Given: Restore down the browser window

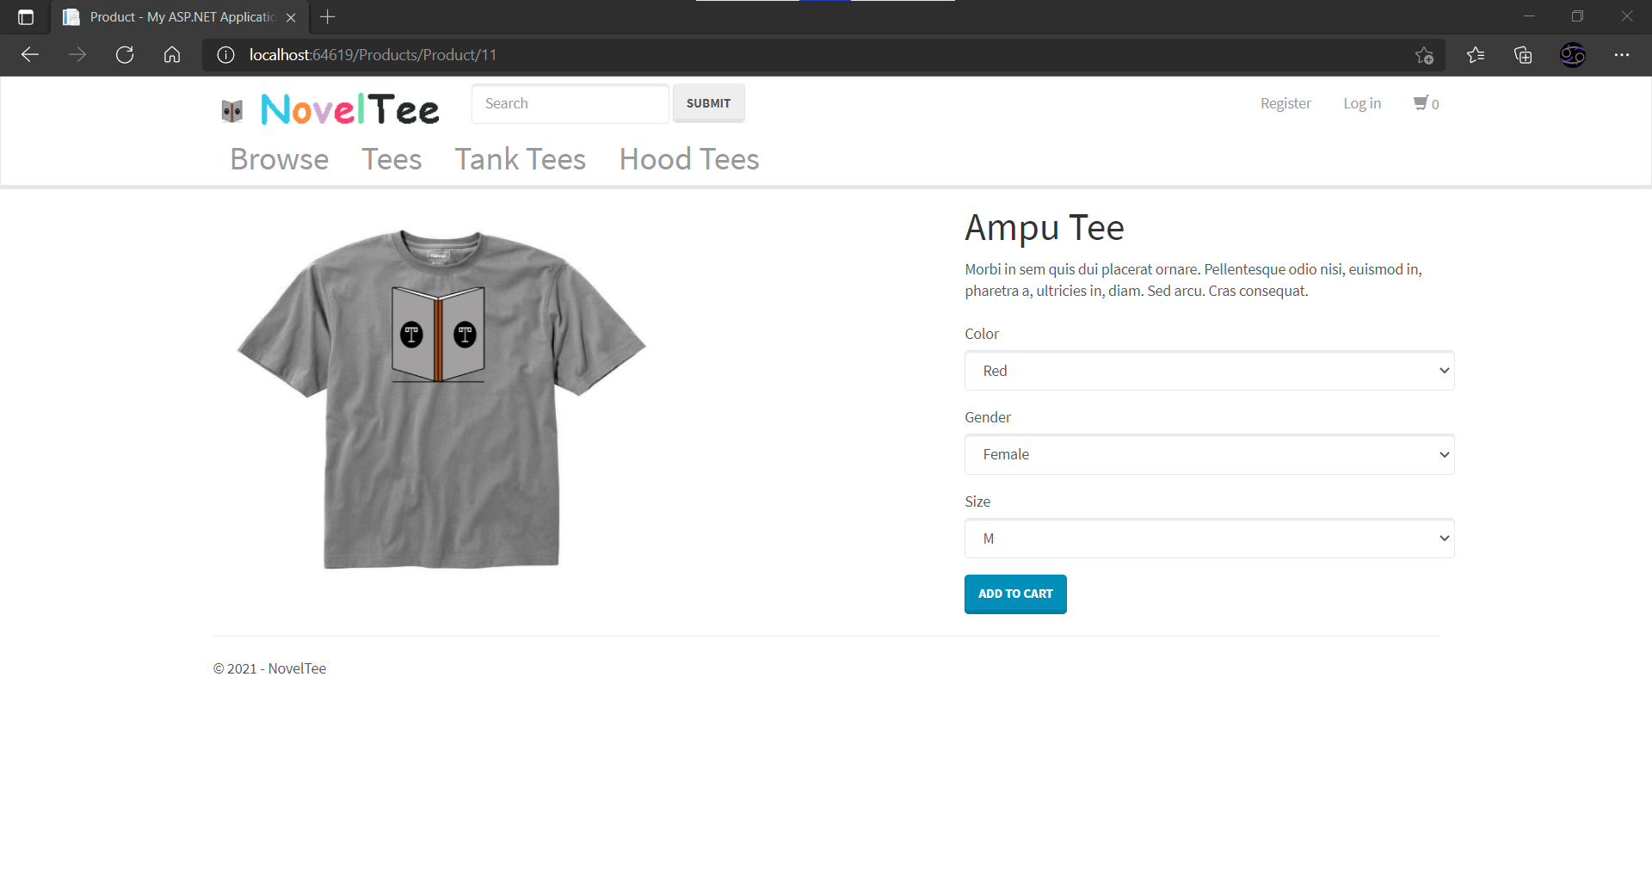Looking at the screenshot, I should [1577, 16].
